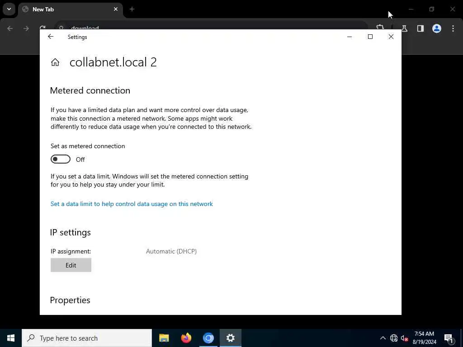Open Chrome tab search dropdown arrow

click(x=9, y=9)
